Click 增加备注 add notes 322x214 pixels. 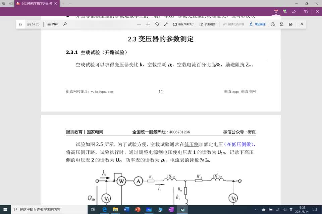258,24
